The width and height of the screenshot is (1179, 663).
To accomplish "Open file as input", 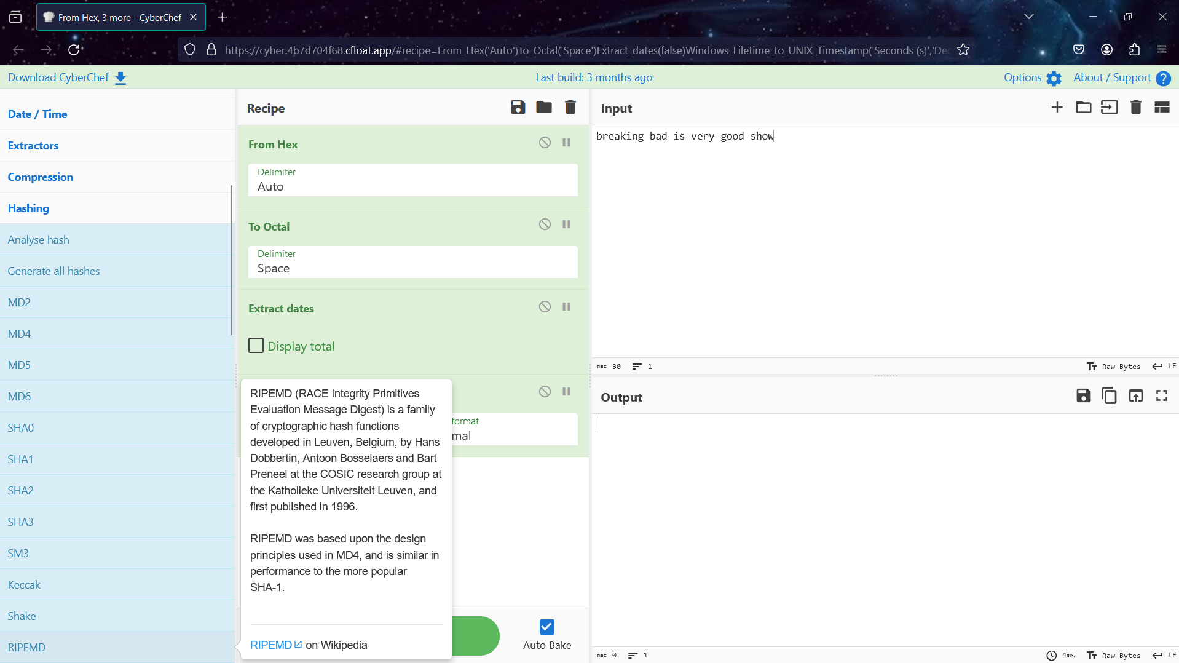I will click(1110, 108).
